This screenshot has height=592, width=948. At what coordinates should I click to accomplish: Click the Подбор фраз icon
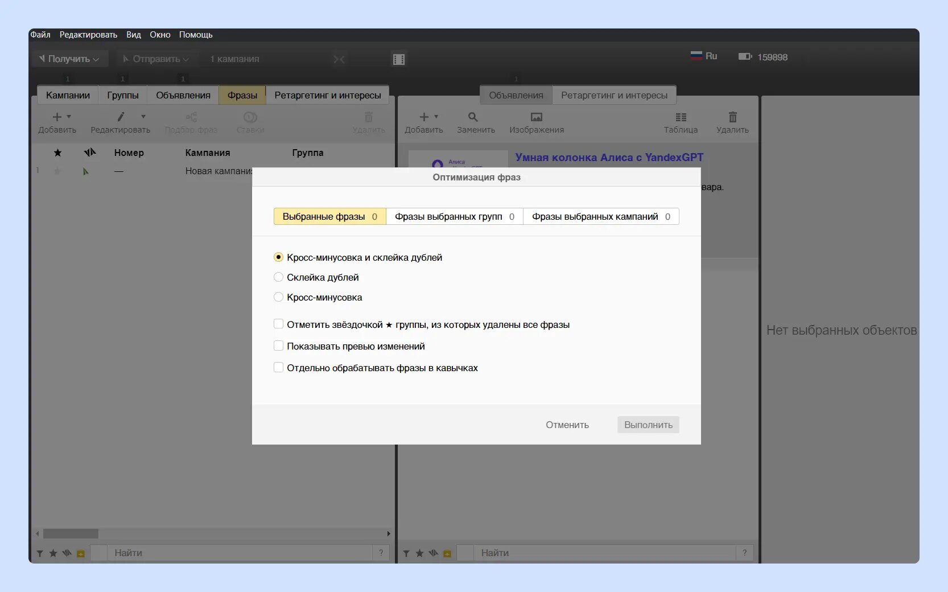pyautogui.click(x=191, y=117)
